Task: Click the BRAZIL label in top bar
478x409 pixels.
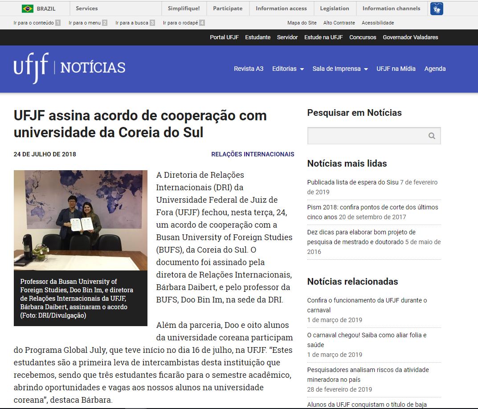Action: pos(46,9)
